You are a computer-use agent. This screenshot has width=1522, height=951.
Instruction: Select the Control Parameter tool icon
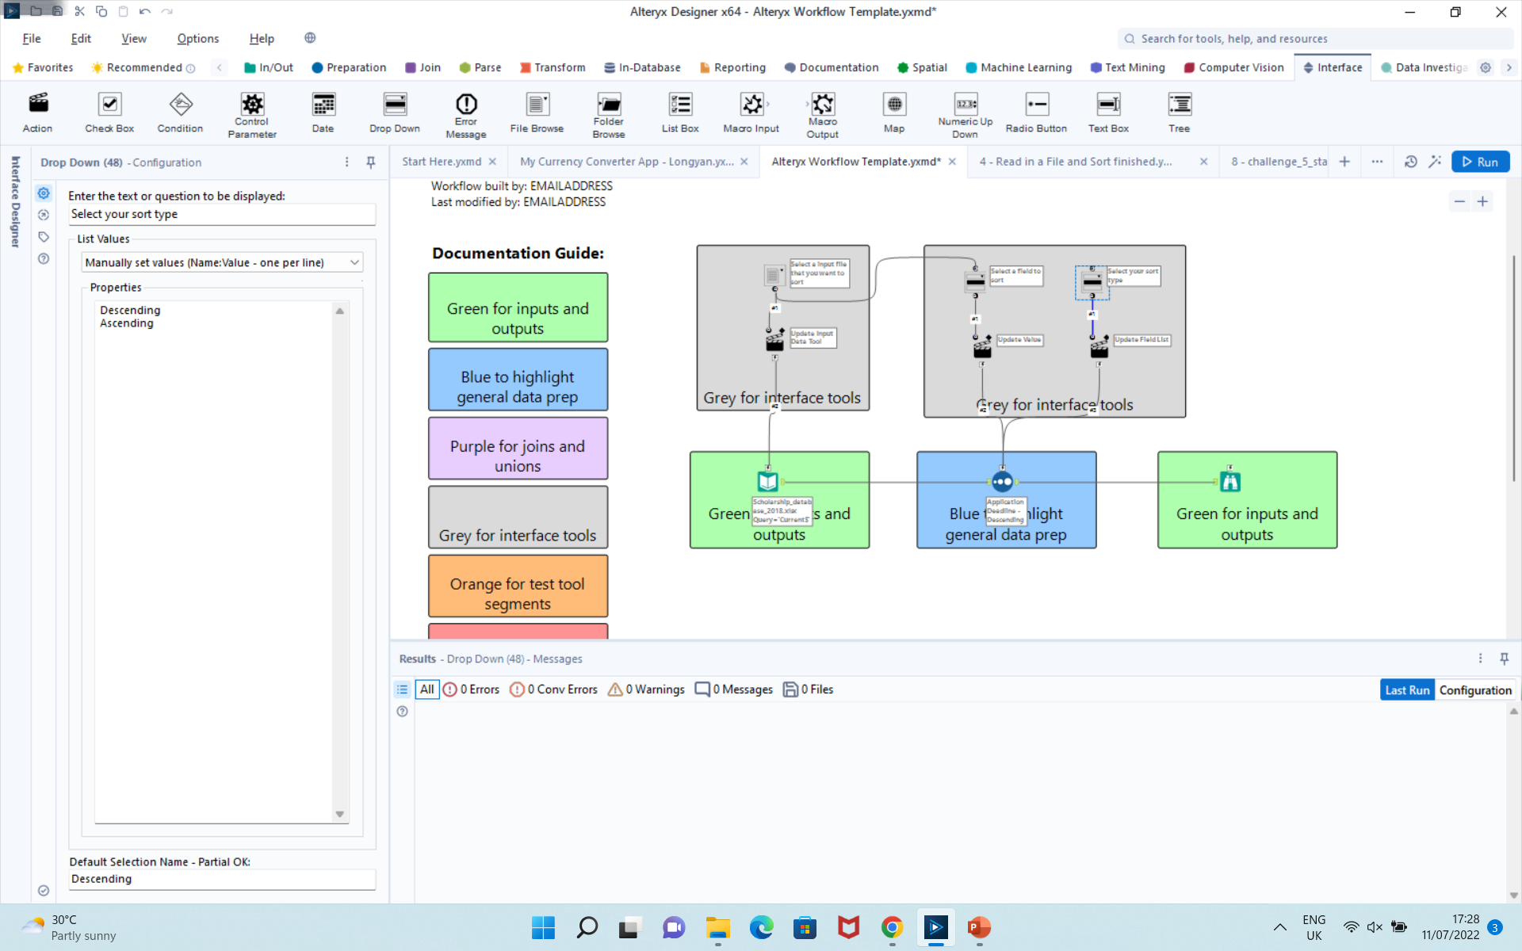[252, 104]
